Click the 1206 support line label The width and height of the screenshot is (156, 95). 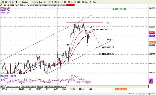click(x=109, y=39)
